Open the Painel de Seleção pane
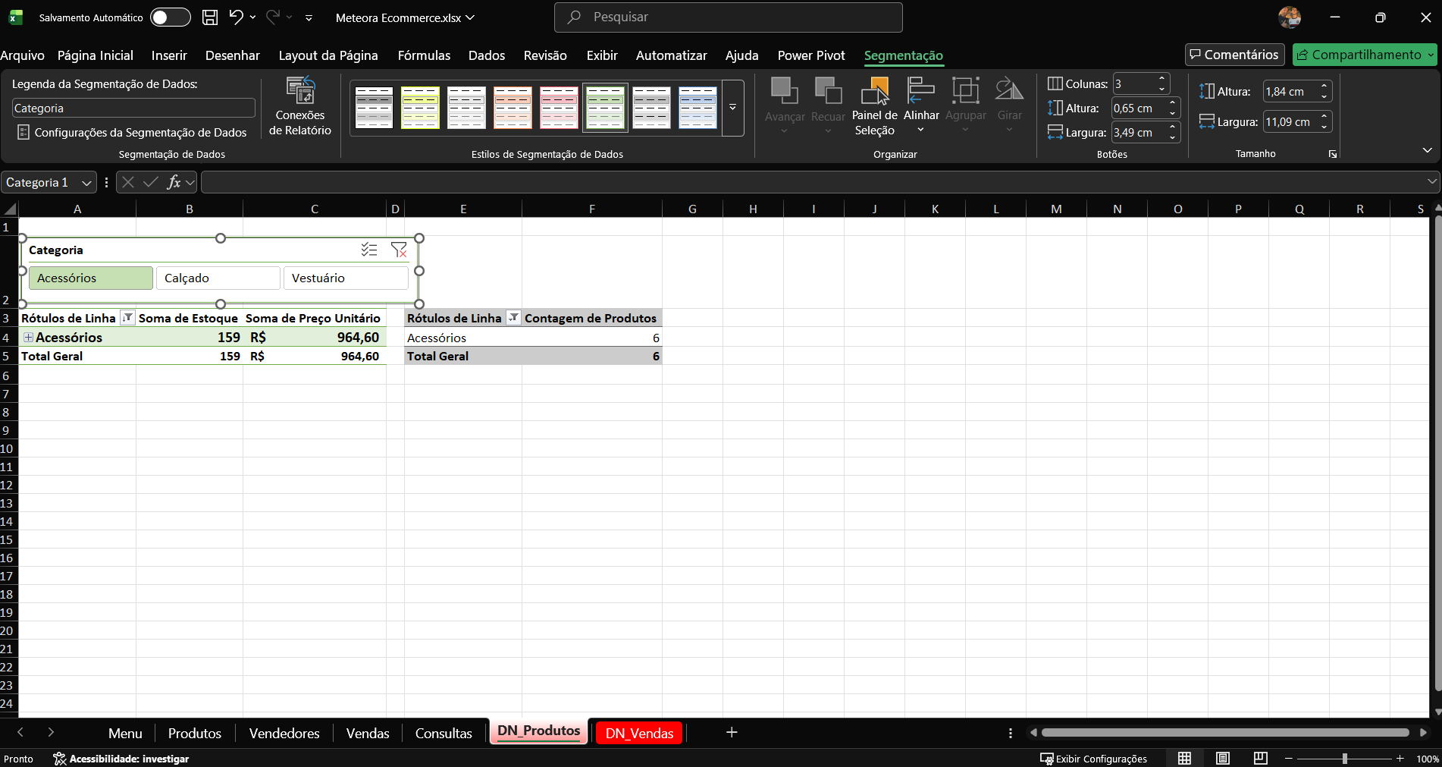 [x=874, y=106]
